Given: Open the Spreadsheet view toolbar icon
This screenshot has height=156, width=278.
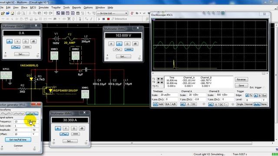Looking at the screenshot, I should (63, 13).
